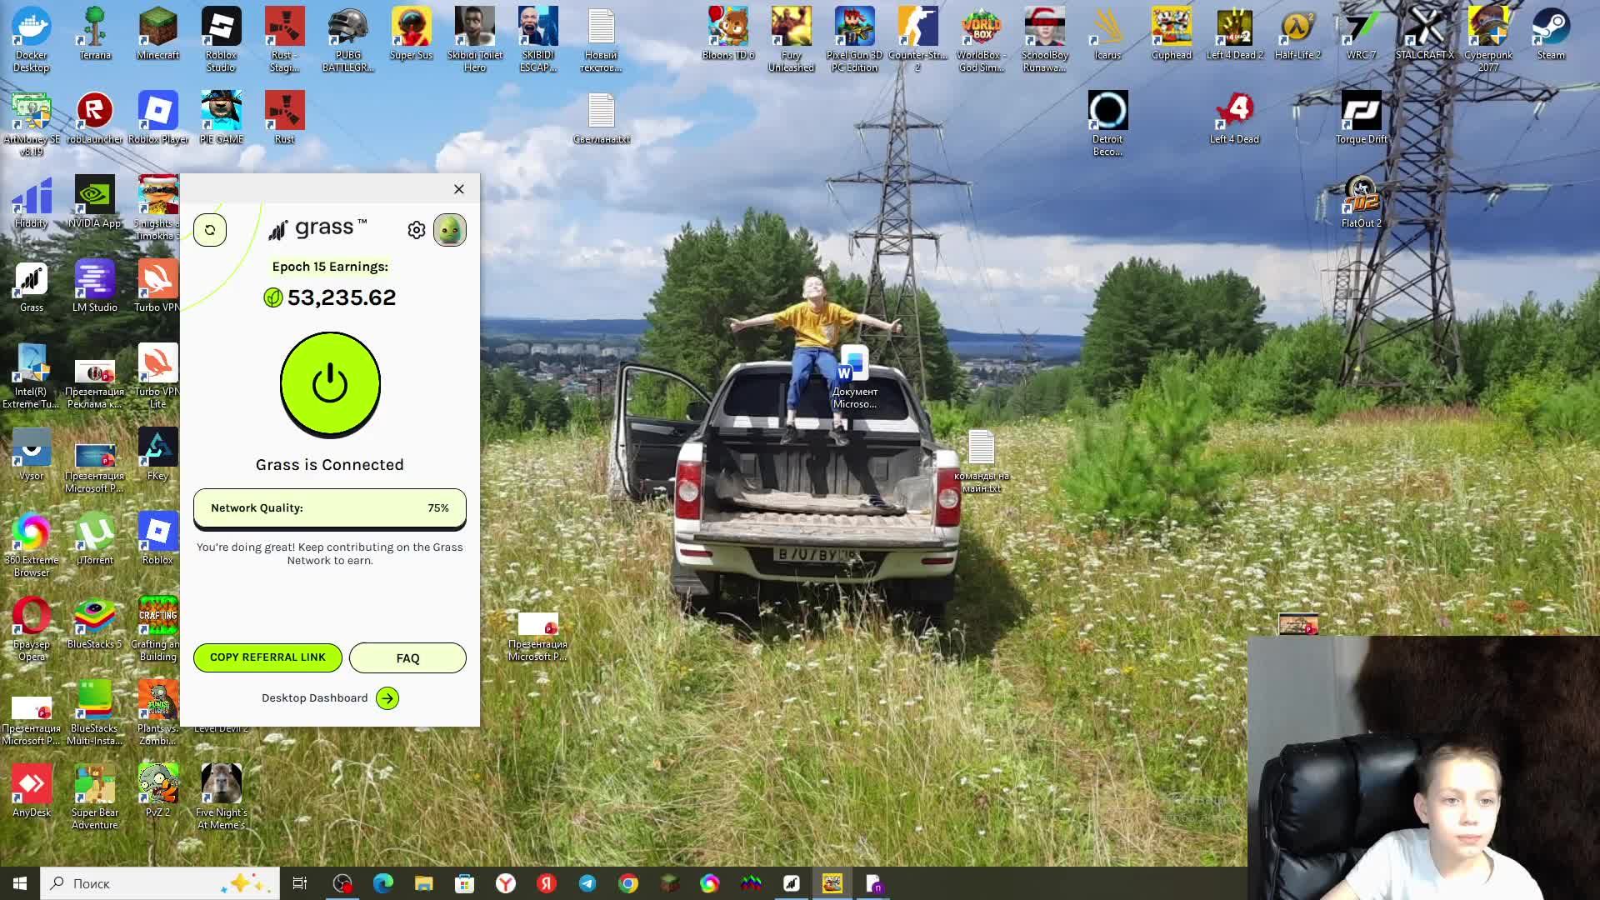Viewport: 1600px width, 900px height.
Task: Click the Network Quality bar
Action: (329, 508)
